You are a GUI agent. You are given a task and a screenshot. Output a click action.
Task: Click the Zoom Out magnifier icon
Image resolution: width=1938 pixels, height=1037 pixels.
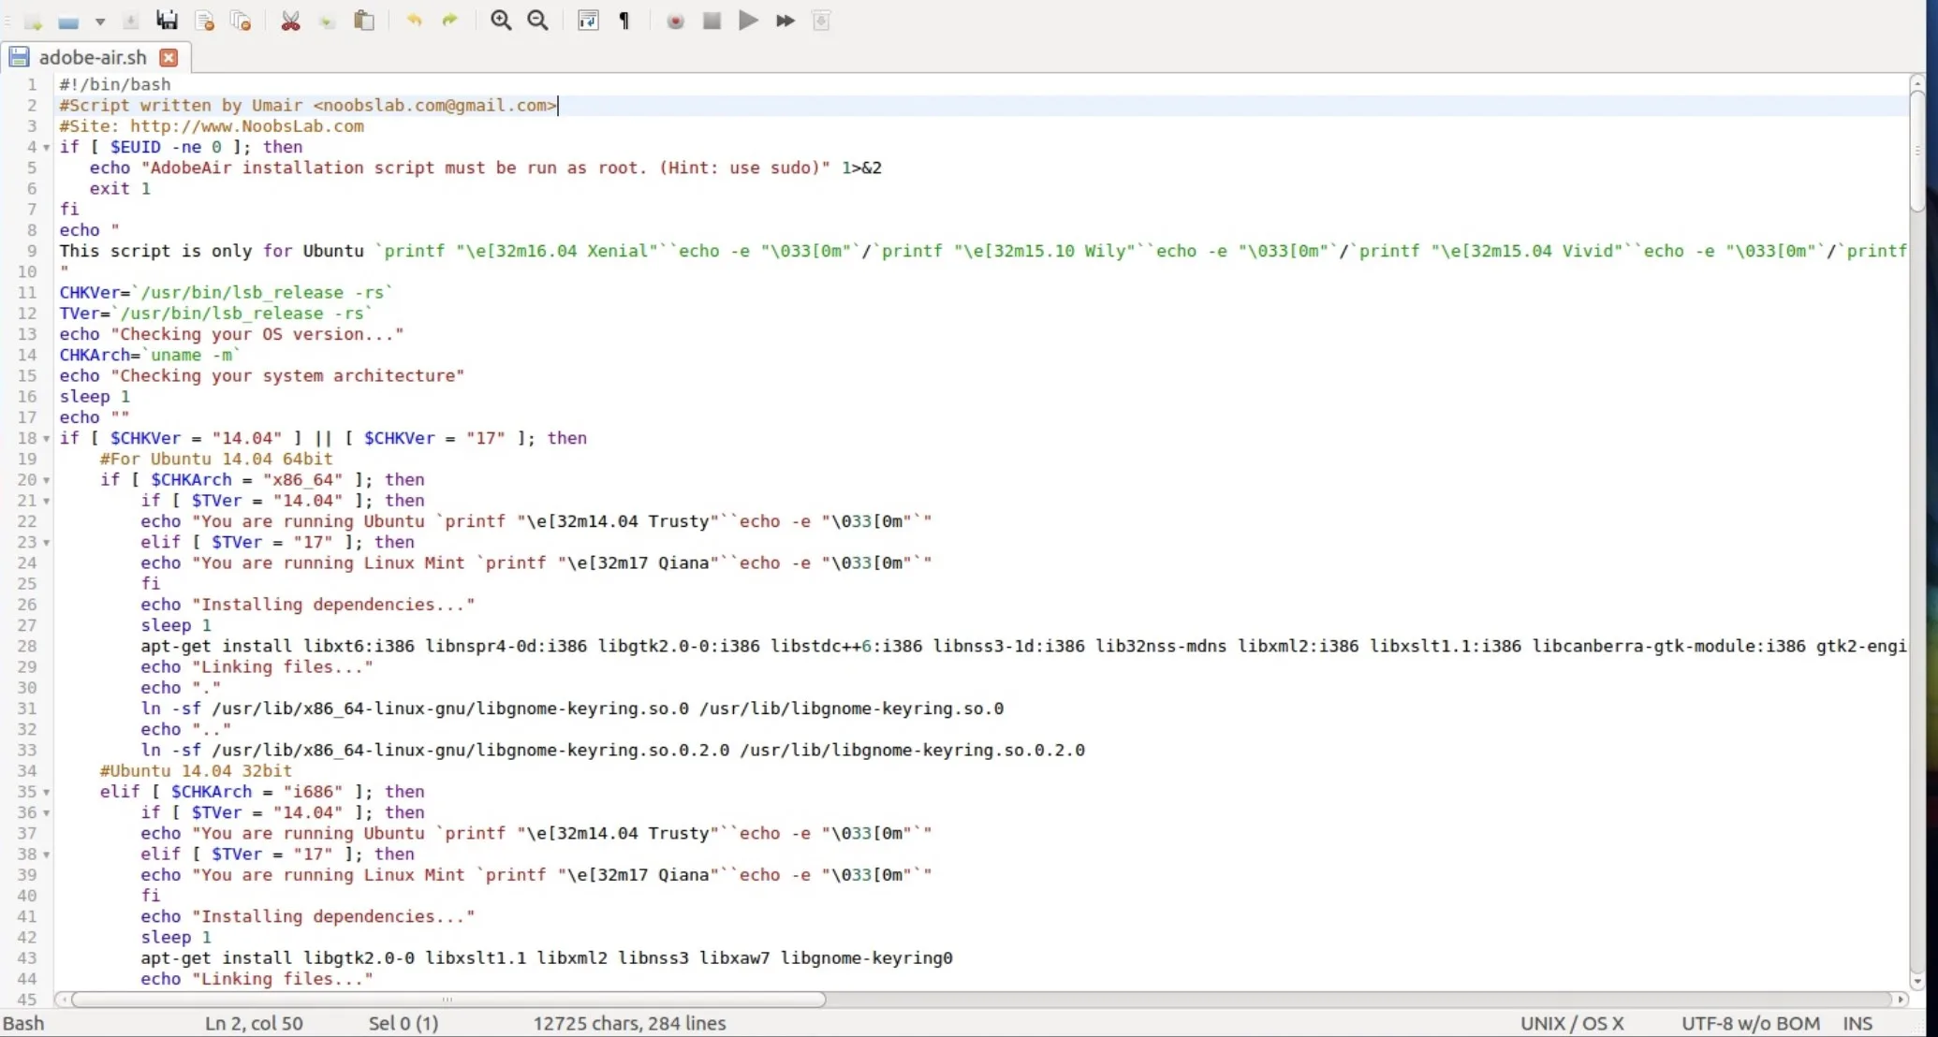[x=538, y=21]
